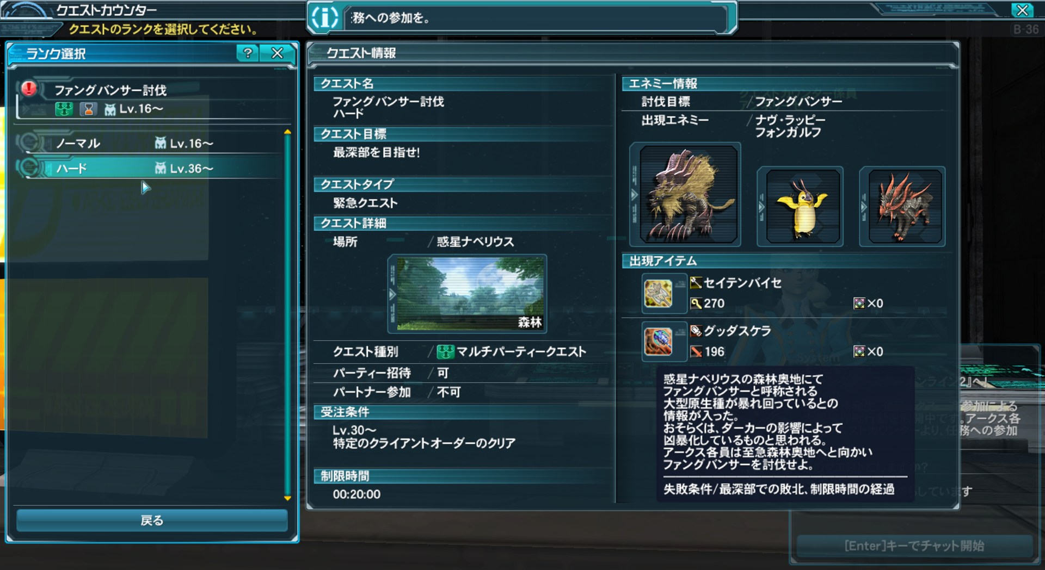Expand arrow left of forest image
This screenshot has height=570, width=1045.
click(x=392, y=294)
